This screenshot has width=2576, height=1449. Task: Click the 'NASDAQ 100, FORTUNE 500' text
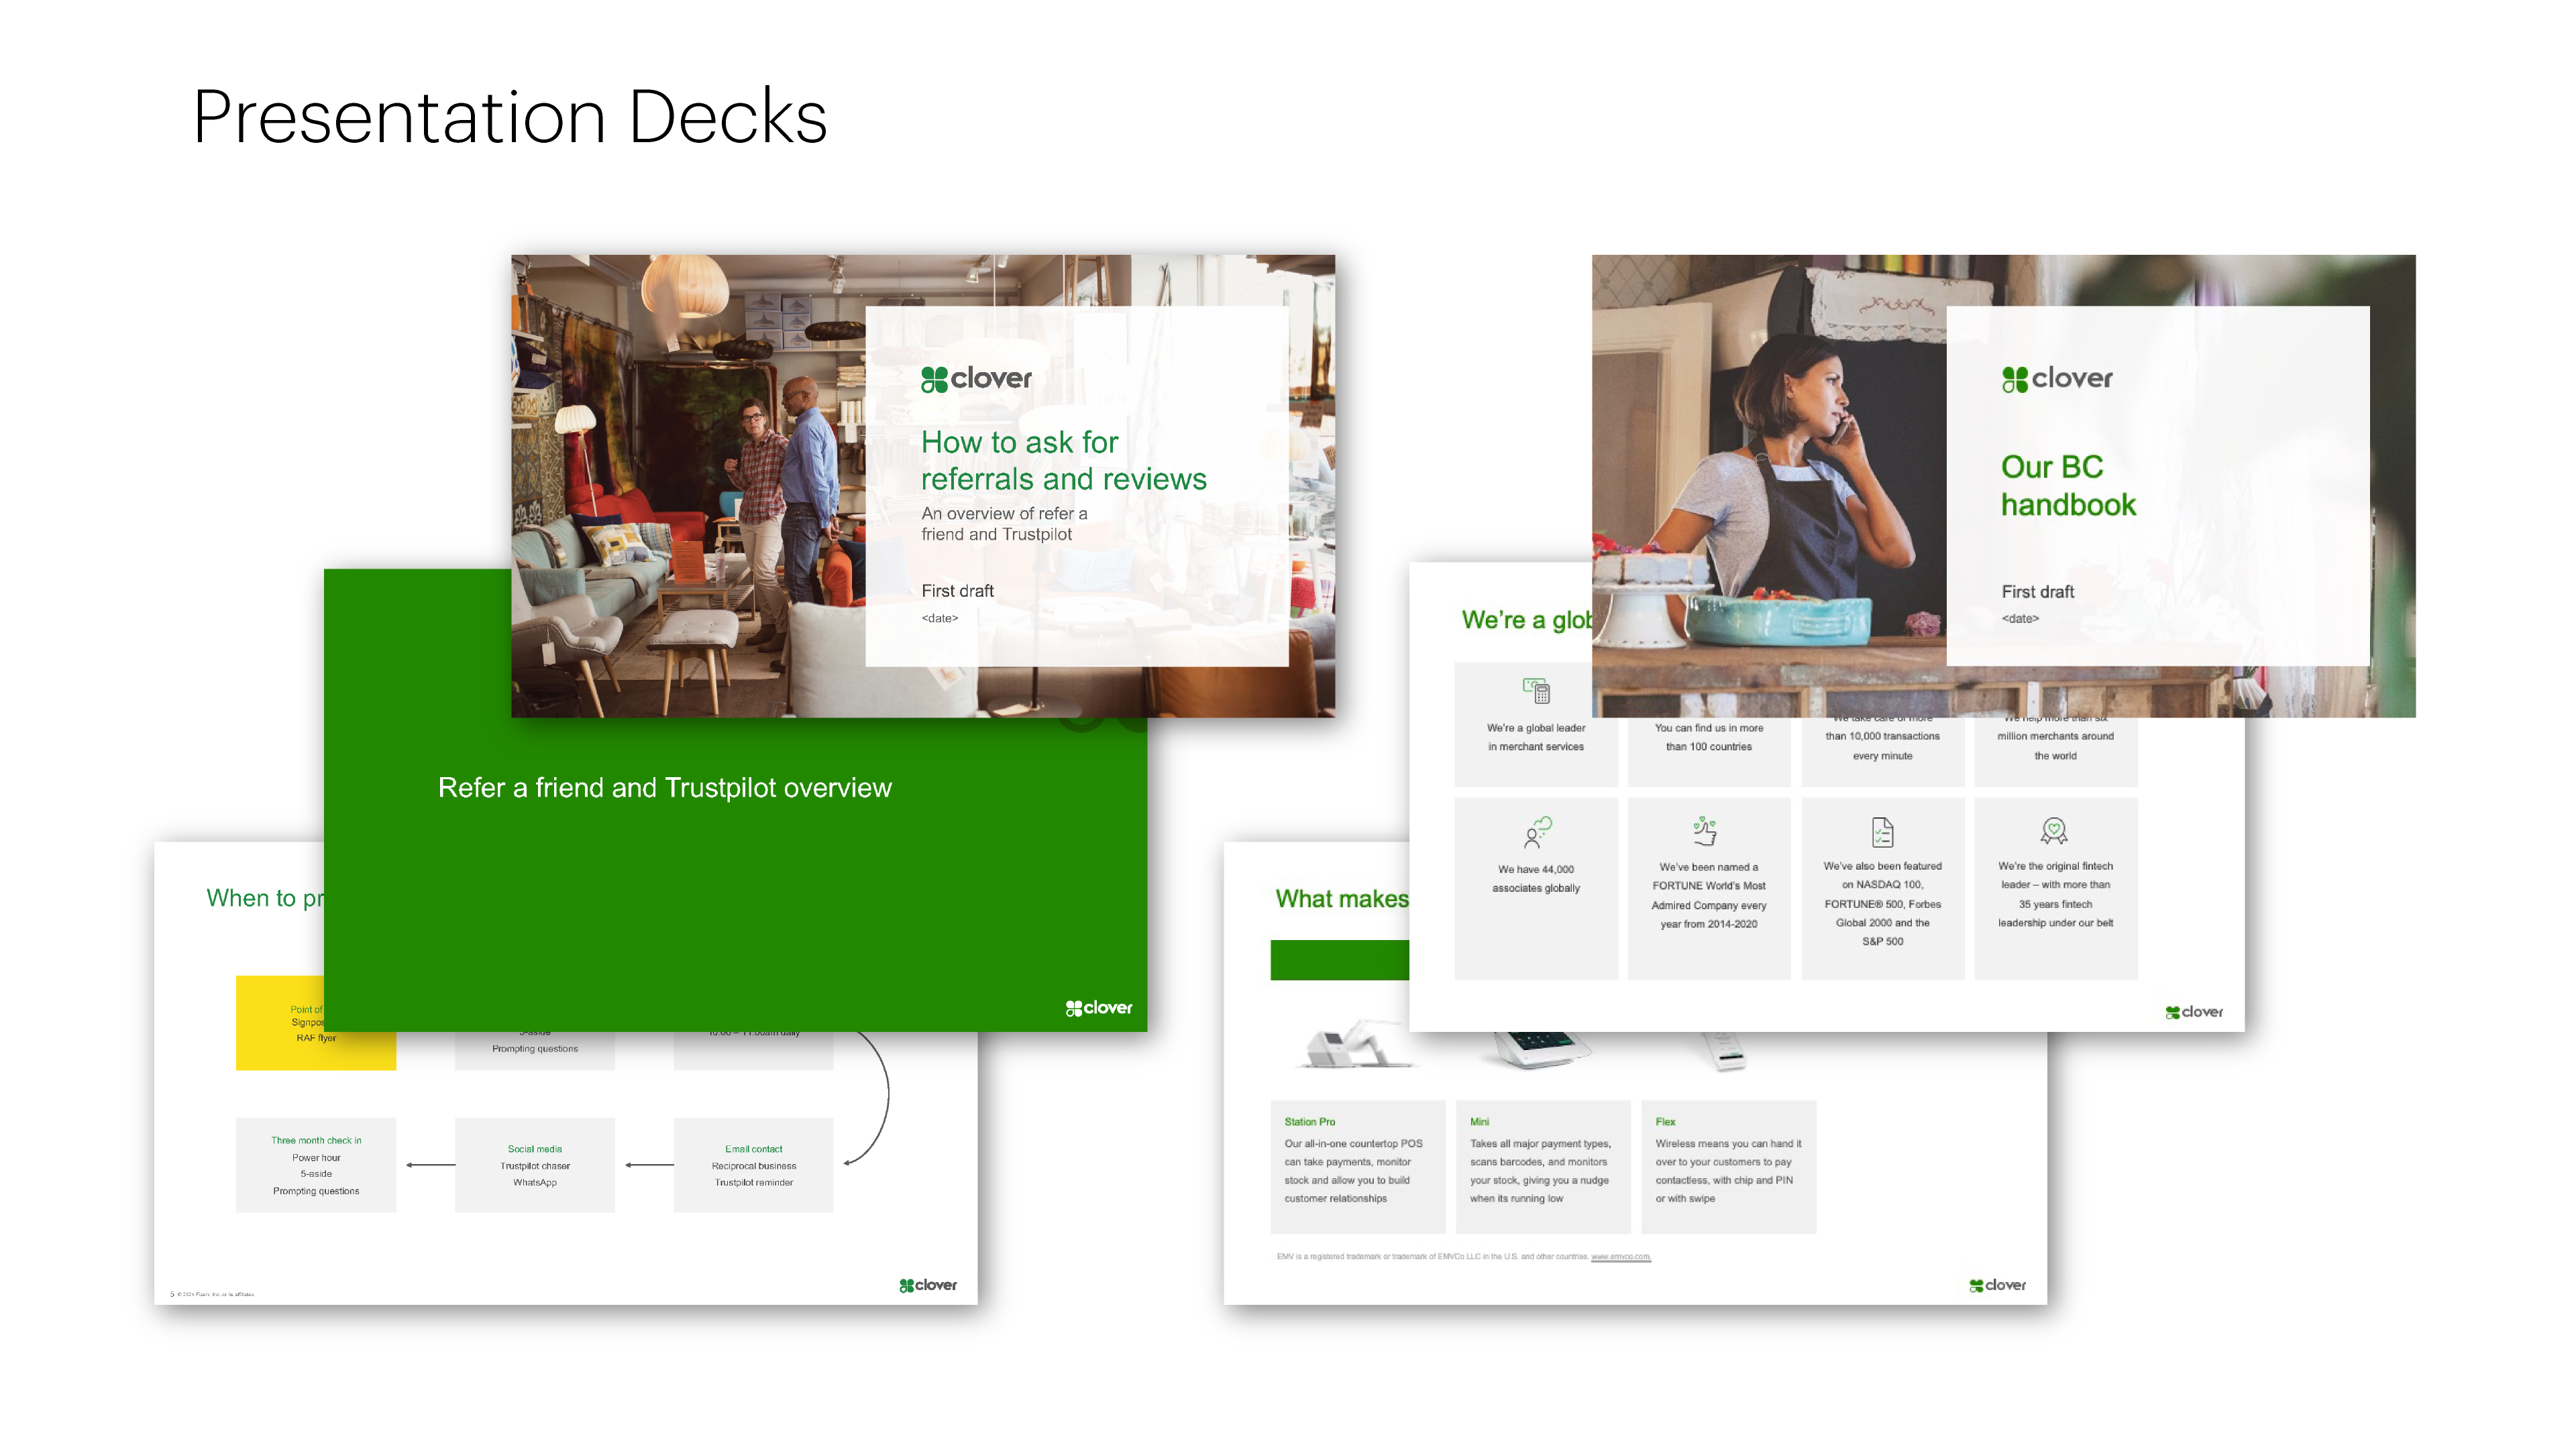tap(1882, 903)
